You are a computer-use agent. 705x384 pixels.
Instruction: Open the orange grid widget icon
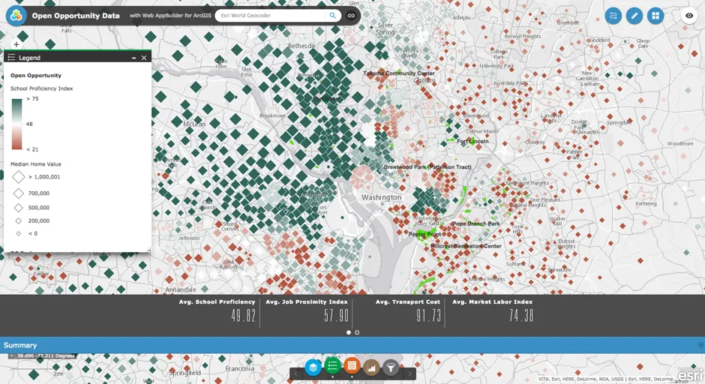click(352, 365)
